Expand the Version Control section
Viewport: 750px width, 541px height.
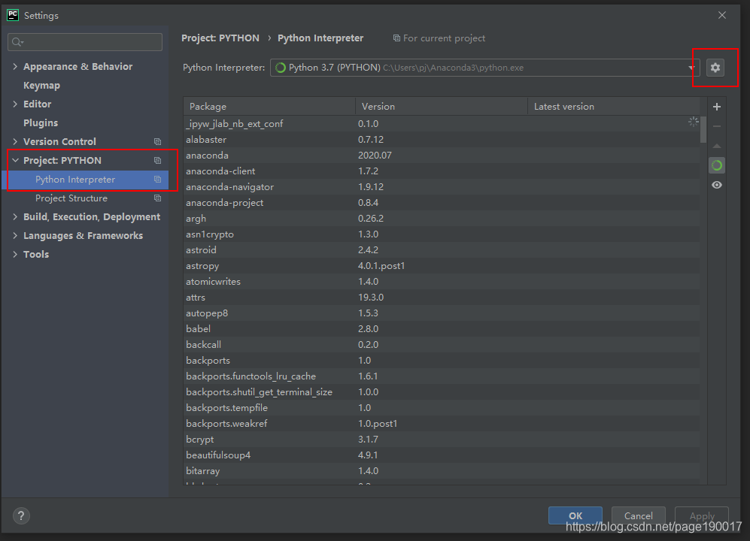click(x=15, y=141)
